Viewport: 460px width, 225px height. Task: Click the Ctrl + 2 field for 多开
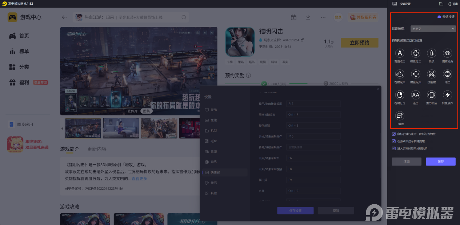(x=313, y=191)
